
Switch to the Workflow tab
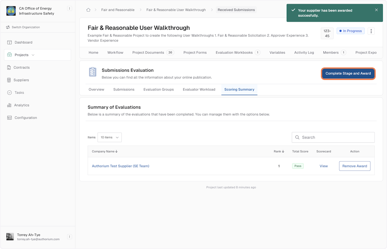tap(115, 53)
